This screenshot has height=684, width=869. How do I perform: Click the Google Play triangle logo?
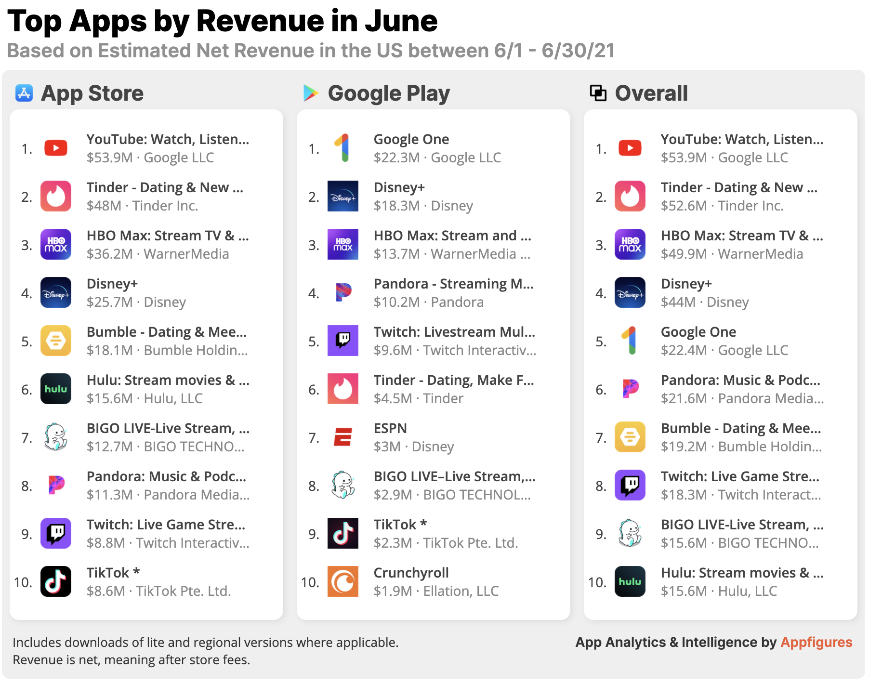click(312, 93)
